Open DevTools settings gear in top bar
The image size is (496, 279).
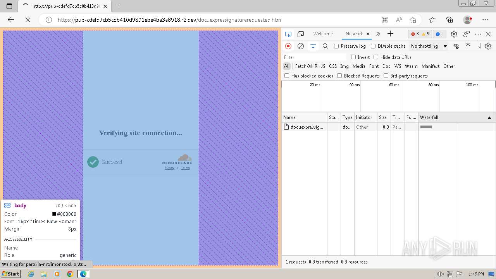[455, 34]
